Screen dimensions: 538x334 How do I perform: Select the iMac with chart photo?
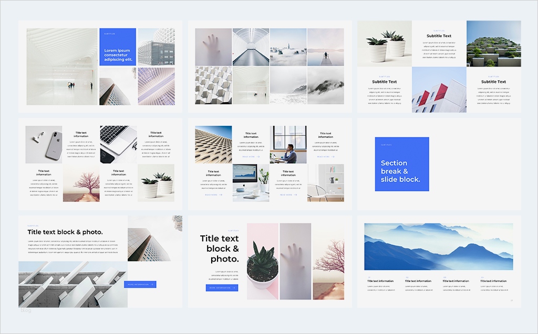click(251, 183)
